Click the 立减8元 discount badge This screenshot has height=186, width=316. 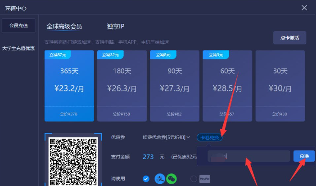(163, 54)
